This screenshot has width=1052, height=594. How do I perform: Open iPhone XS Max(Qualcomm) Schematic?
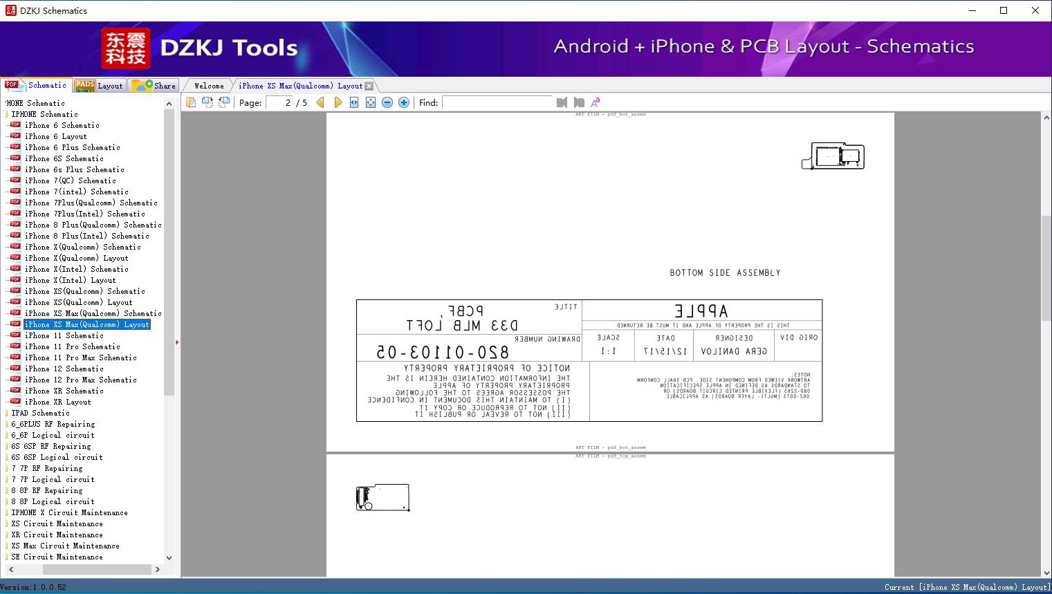93,313
